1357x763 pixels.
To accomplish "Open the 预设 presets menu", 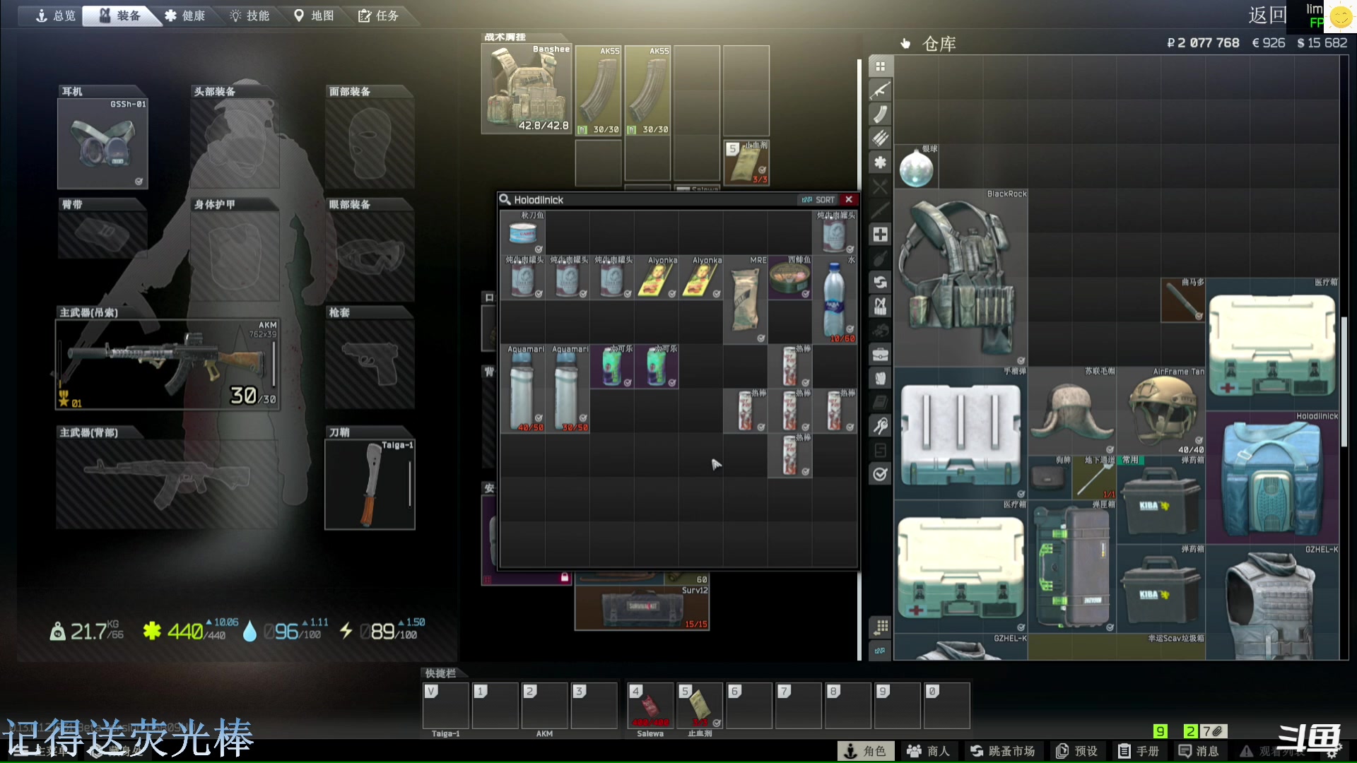I will coord(1076,751).
